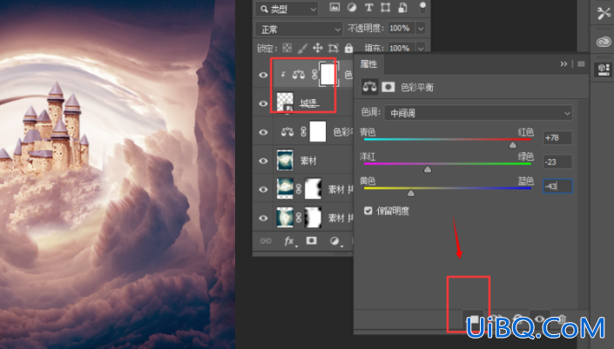Select white mask of unclipped 色彩 layer

[x=318, y=131]
